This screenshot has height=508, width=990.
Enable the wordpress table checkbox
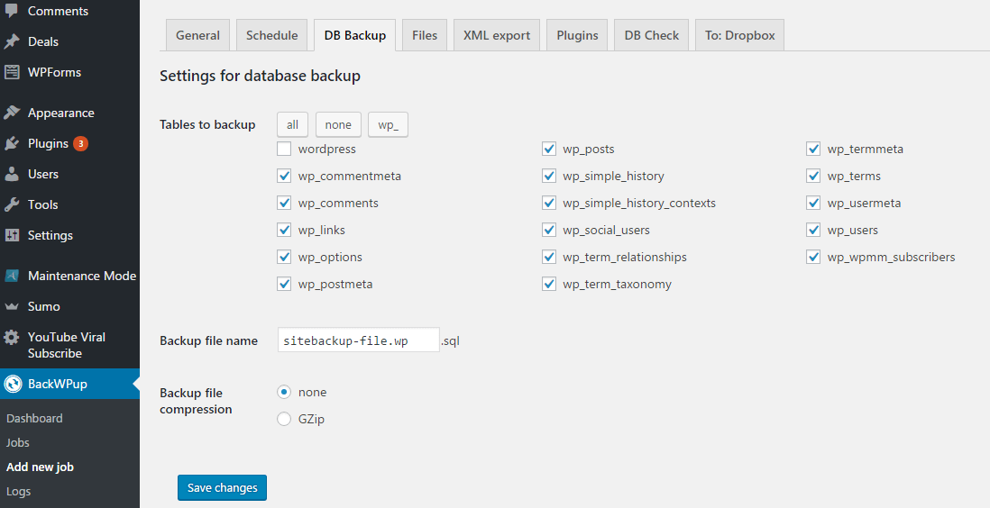click(x=284, y=149)
